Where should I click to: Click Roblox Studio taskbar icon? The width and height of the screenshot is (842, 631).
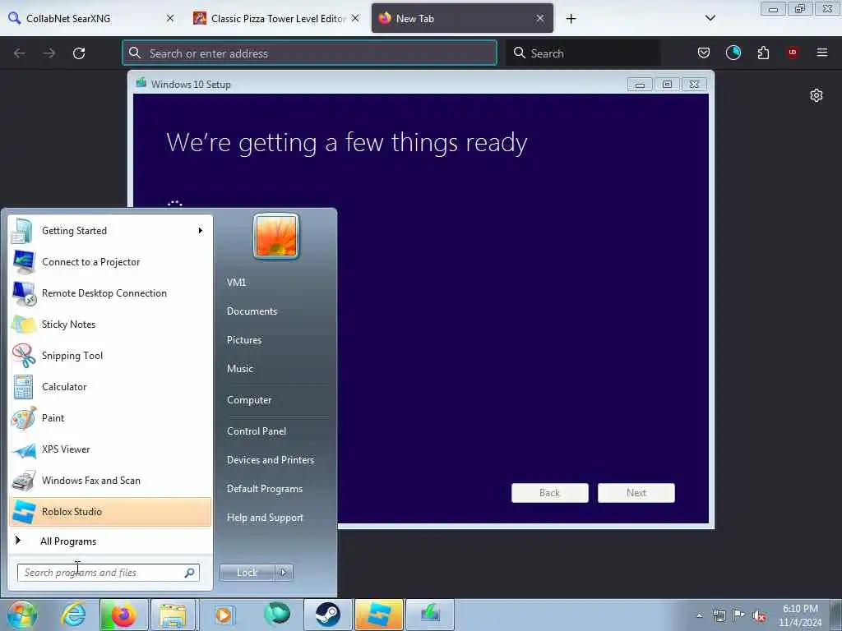pos(378,615)
